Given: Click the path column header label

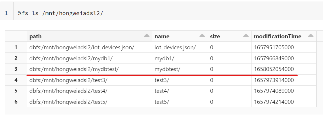Looking at the screenshot, I should [35, 37].
